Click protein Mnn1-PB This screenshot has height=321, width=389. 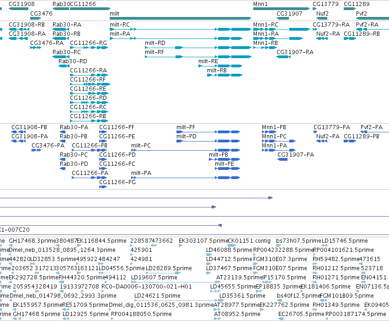(x=269, y=132)
